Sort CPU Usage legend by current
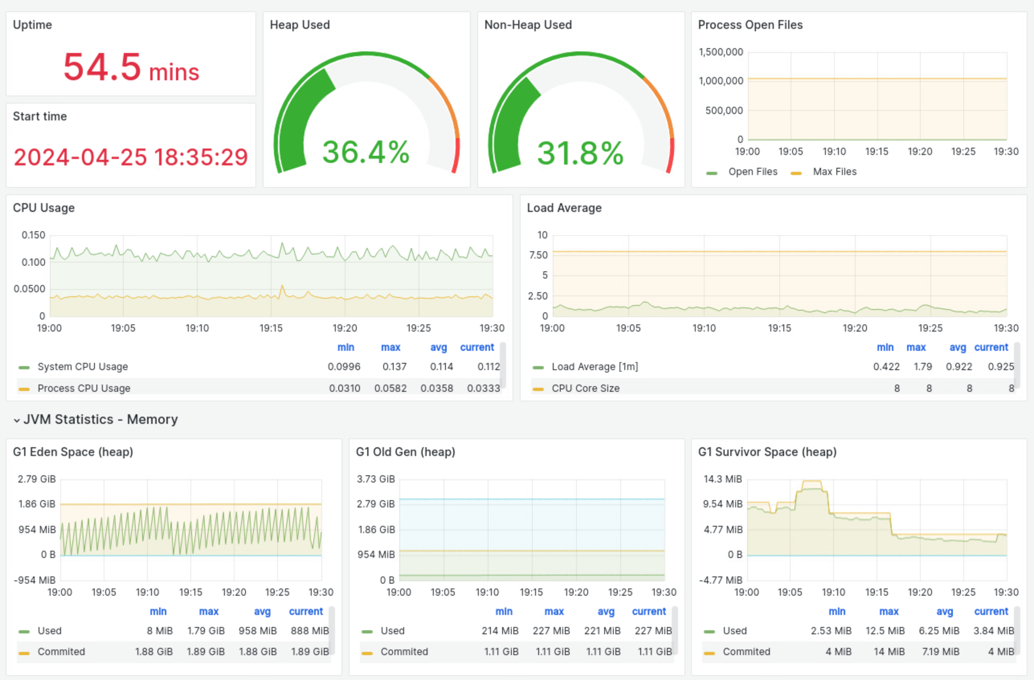Viewport: 1034px width, 680px height. (x=477, y=347)
